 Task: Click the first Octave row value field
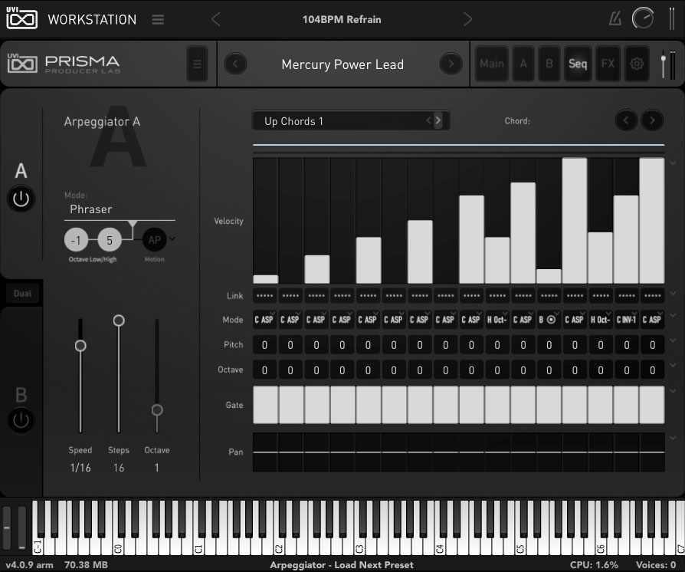click(265, 370)
